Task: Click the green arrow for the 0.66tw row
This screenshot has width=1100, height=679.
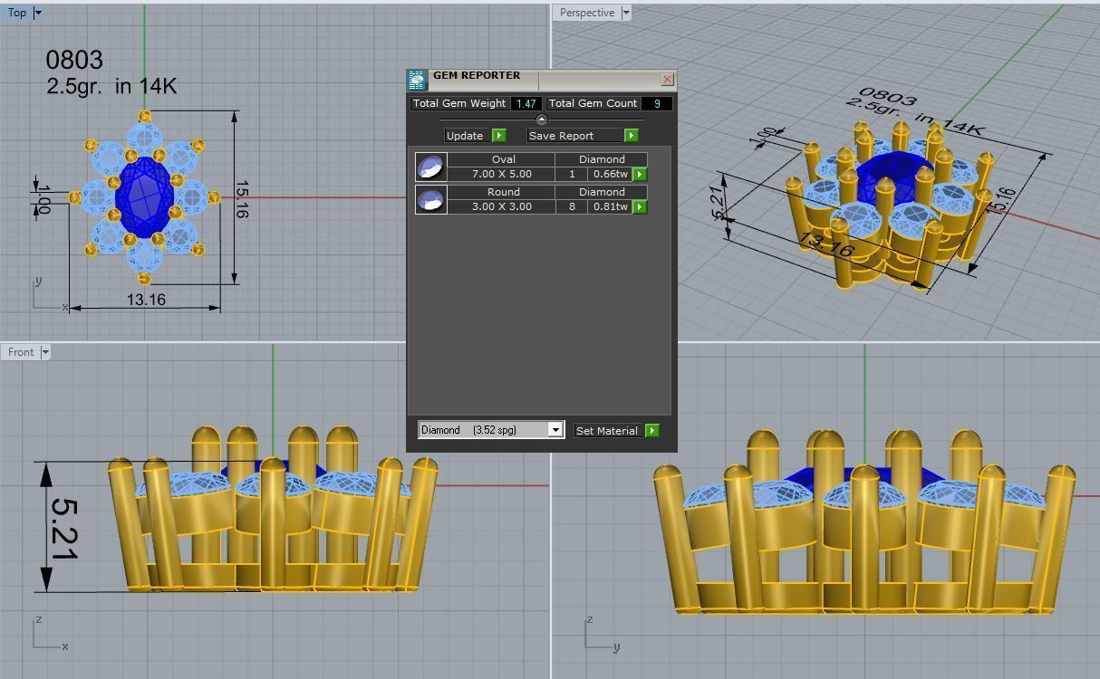Action: click(x=640, y=174)
